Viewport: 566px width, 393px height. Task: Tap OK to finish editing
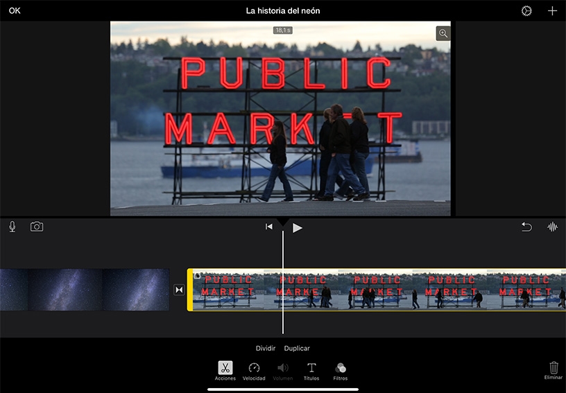[15, 11]
